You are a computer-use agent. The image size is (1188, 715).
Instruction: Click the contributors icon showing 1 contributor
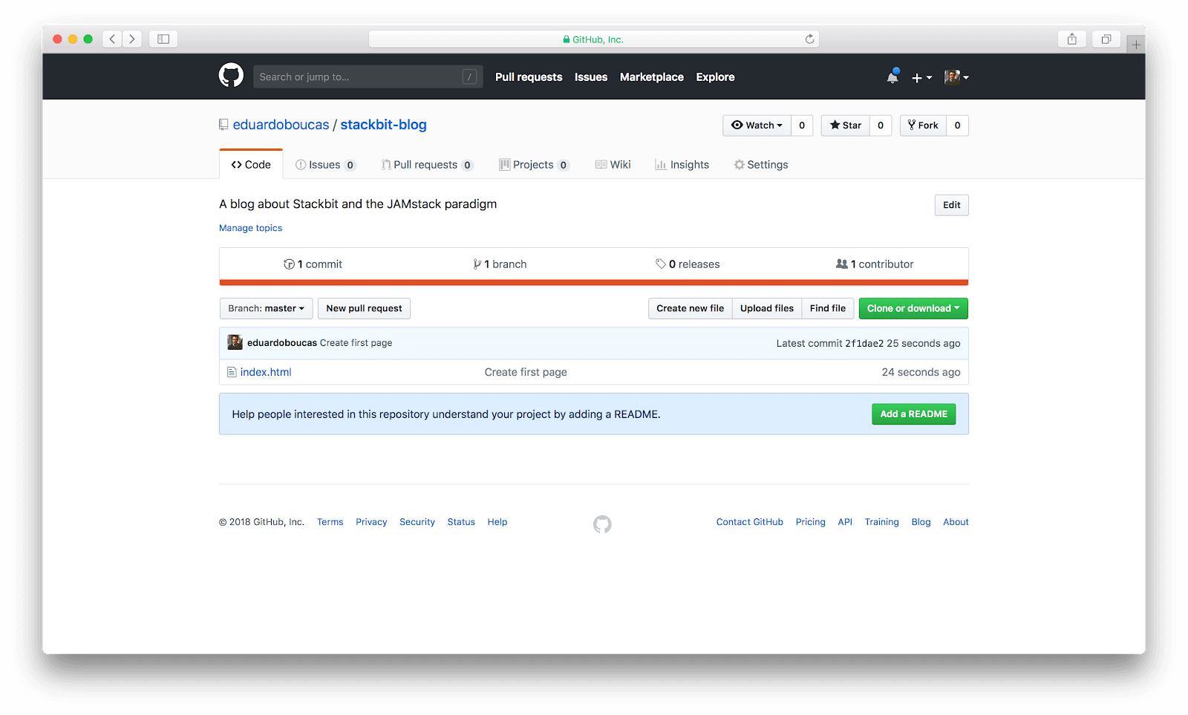841,264
